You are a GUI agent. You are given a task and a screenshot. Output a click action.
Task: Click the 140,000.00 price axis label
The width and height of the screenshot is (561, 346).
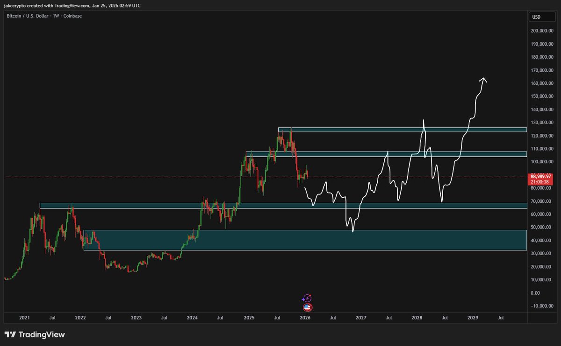click(542, 110)
